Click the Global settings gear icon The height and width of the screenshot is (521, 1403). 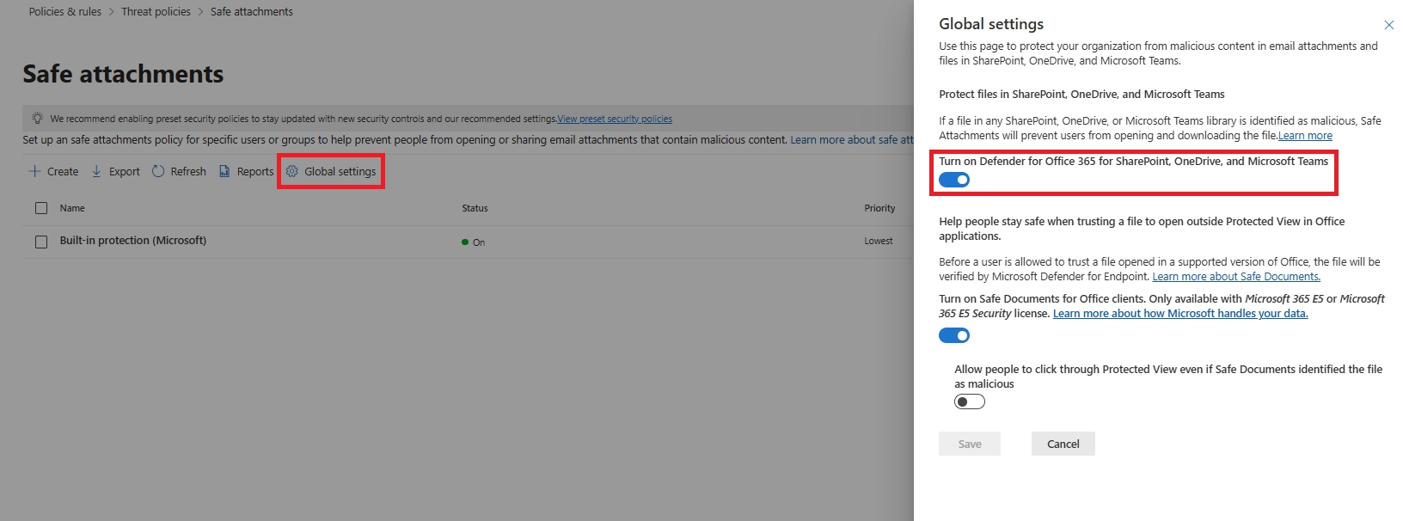tap(292, 171)
